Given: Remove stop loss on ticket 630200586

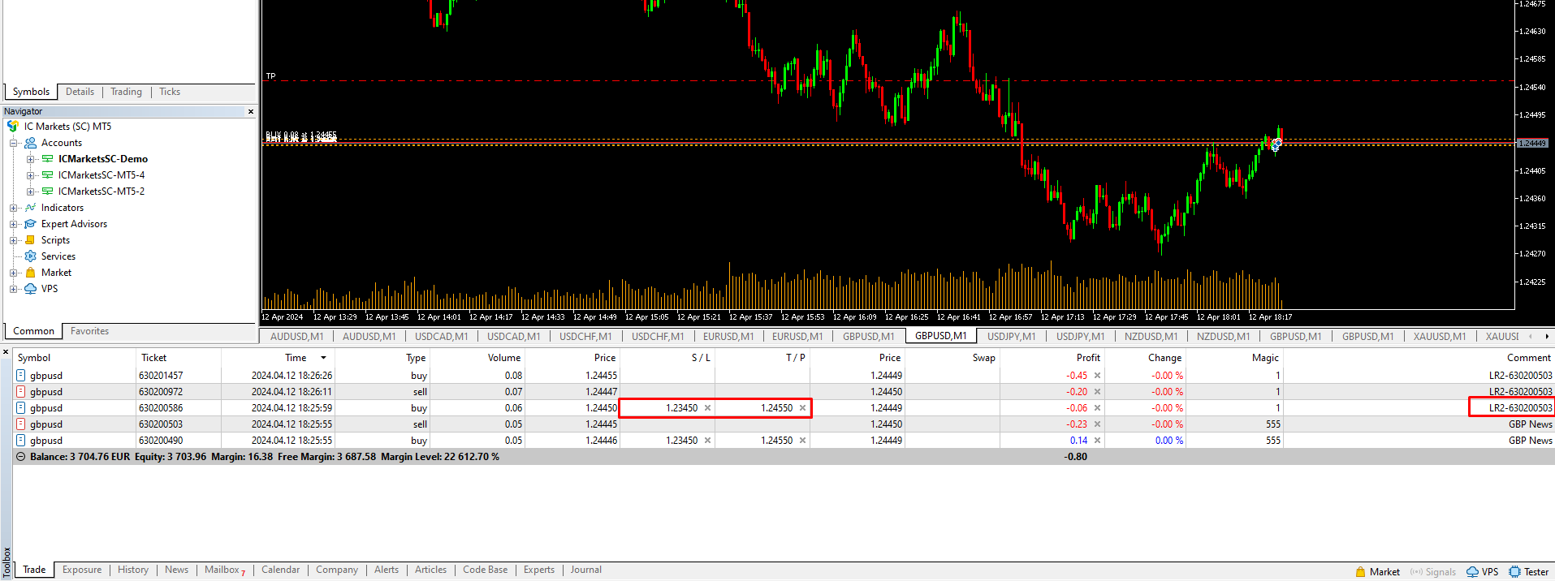Looking at the screenshot, I should coord(707,408).
